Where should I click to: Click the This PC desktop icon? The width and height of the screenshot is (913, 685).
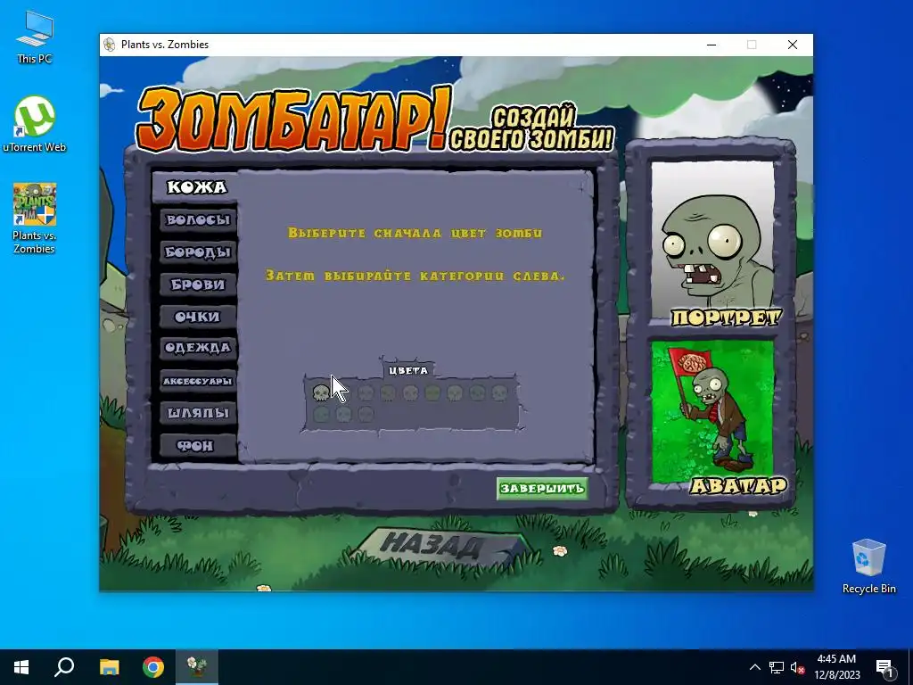click(x=35, y=36)
